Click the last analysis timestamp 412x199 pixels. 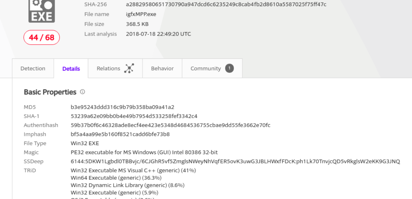[158, 34]
